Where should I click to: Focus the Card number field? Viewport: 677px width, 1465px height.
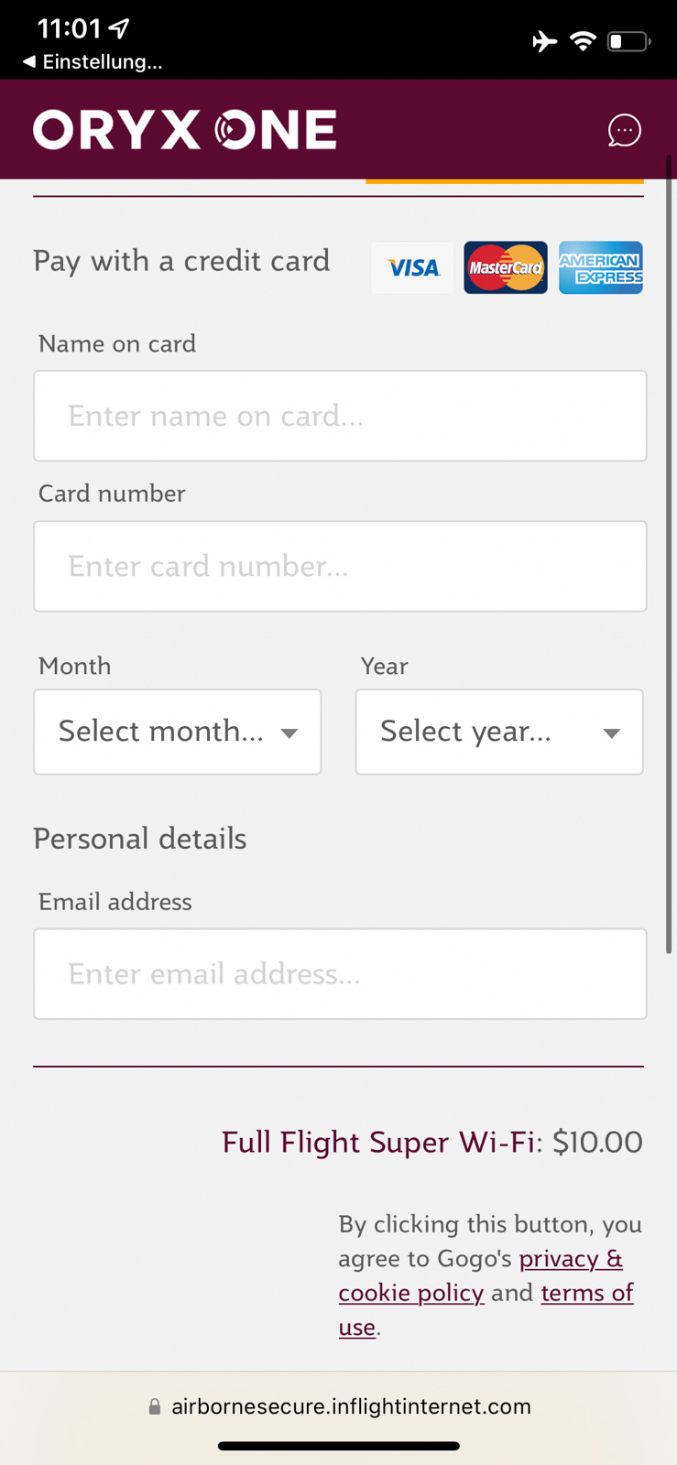(x=340, y=566)
